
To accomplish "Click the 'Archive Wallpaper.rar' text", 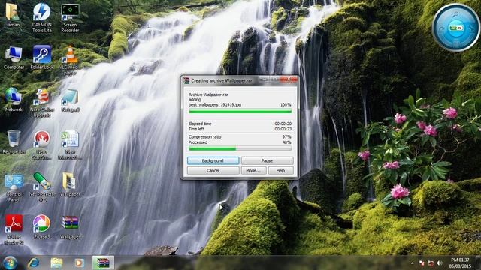I will coord(208,94).
